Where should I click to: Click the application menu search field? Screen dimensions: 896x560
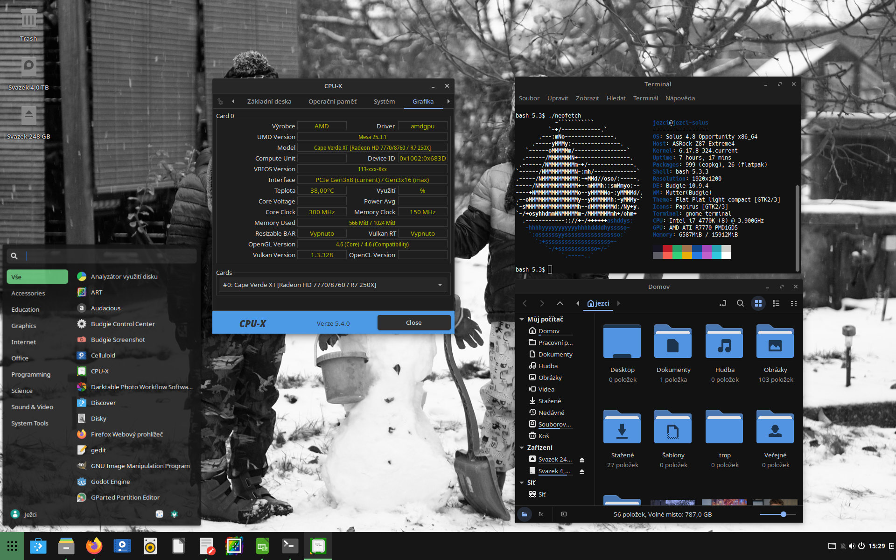point(110,256)
